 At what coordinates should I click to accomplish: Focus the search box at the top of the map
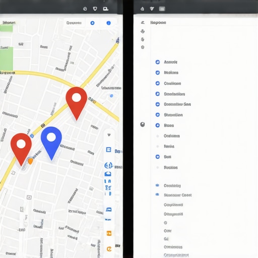74,23
